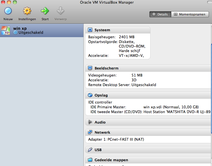212x166 pixels.
Task: Click the Beeldscherm monitor icon
Action: pyautogui.click(x=90, y=68)
